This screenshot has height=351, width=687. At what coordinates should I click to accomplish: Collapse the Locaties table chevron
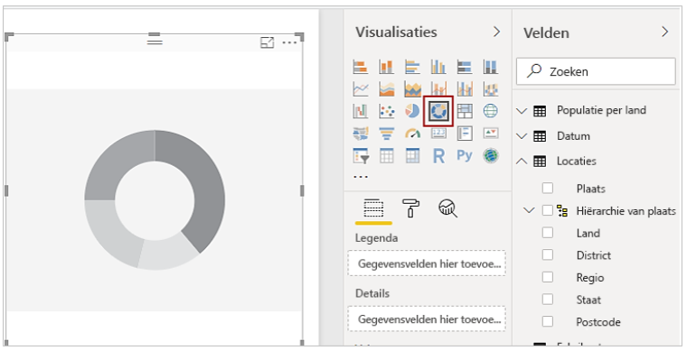point(522,161)
